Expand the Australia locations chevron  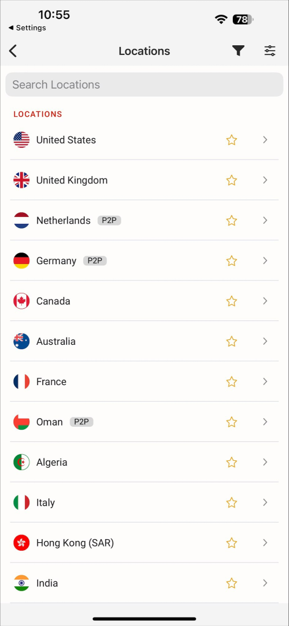pos(265,341)
